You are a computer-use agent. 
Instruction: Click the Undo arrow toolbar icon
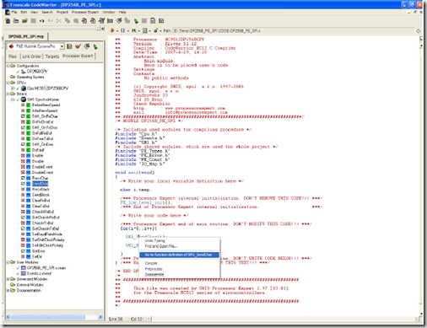tap(41, 21)
